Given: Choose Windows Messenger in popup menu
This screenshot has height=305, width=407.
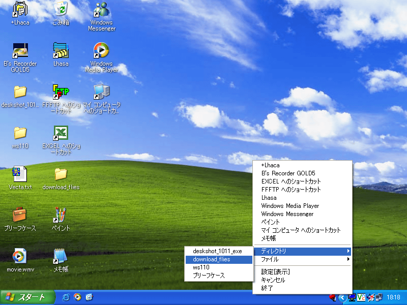Looking at the screenshot, I should click(x=302, y=213).
